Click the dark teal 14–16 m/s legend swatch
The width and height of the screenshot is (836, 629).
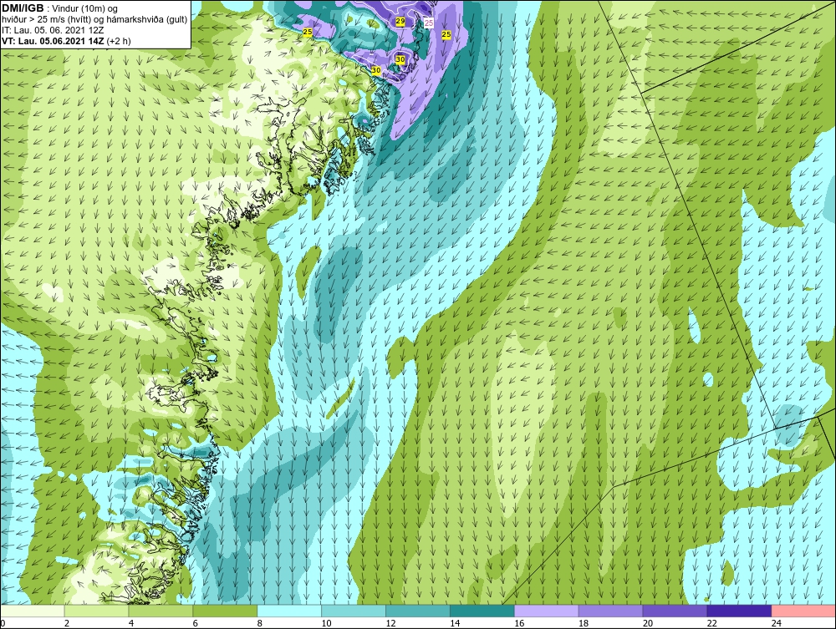[482, 611]
